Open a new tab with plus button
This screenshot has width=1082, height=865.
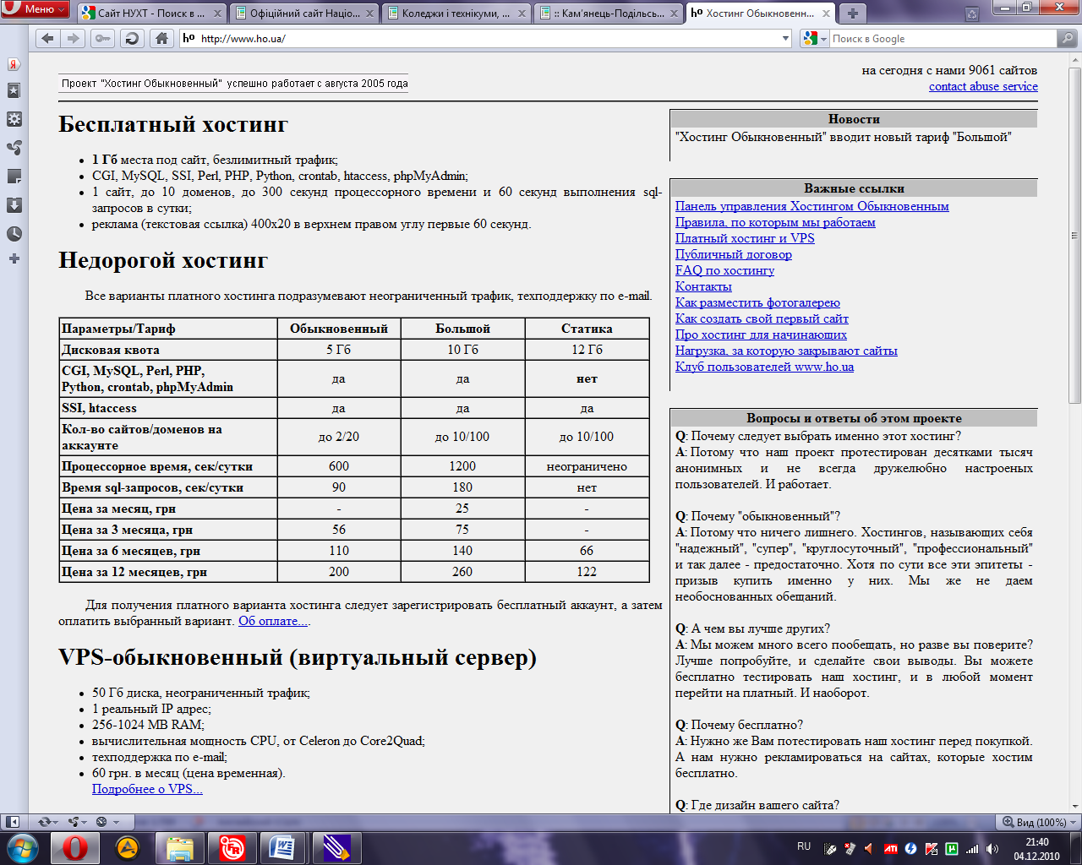pyautogui.click(x=853, y=14)
